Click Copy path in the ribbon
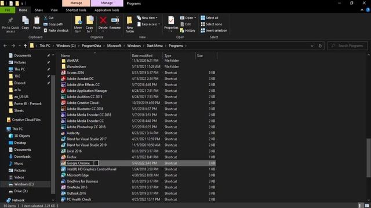371x208 pixels. coord(53,24)
